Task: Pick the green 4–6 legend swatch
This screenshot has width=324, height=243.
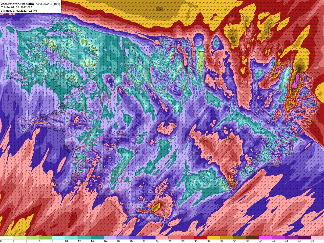Action: click(x=32, y=238)
